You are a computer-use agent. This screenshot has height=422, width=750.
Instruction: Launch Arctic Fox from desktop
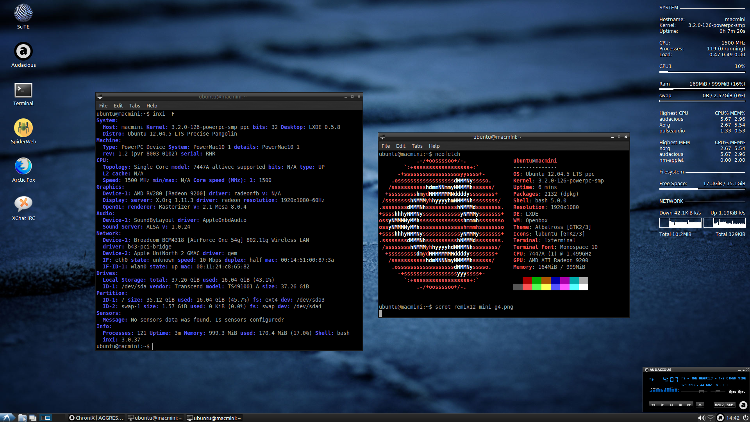[x=23, y=170]
